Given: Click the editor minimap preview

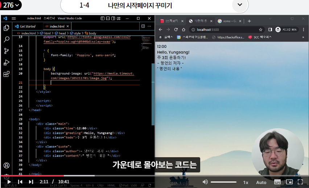Looking at the screenshot, I should [146, 43].
